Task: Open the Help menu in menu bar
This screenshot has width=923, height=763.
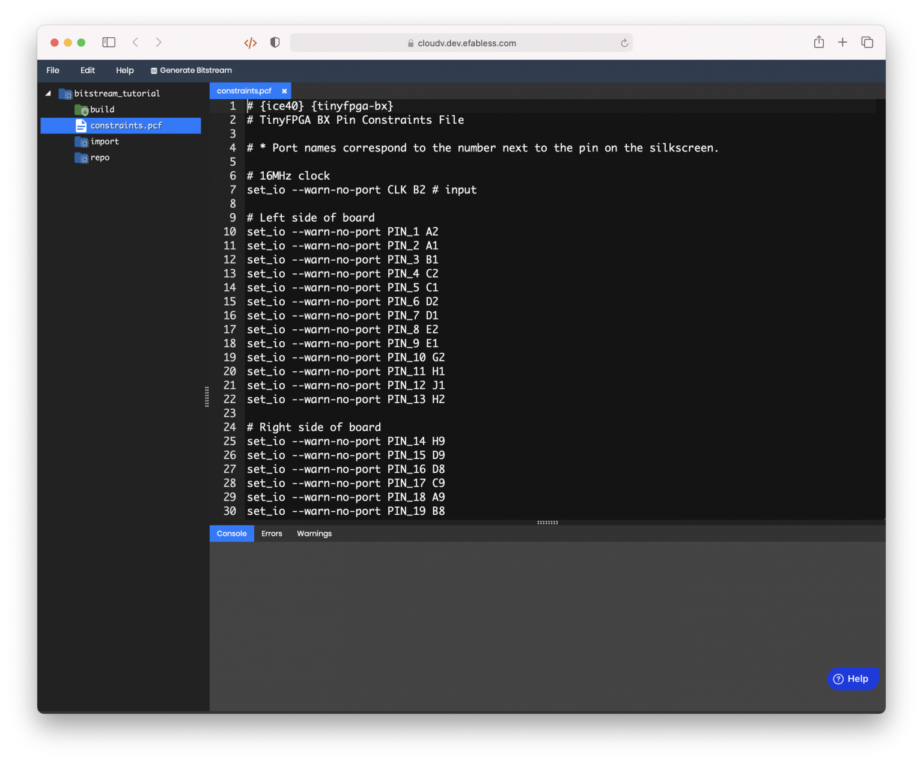Action: [125, 70]
